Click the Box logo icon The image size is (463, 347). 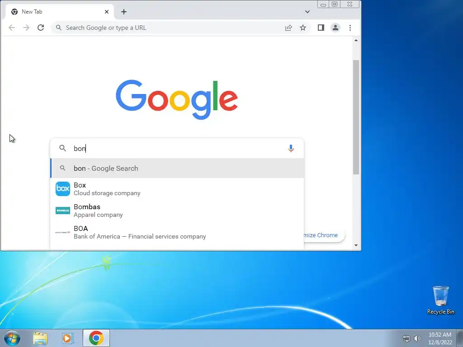coord(63,189)
